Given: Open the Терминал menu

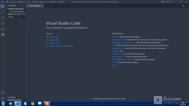Looking at the screenshot, I should [x=53, y=2].
